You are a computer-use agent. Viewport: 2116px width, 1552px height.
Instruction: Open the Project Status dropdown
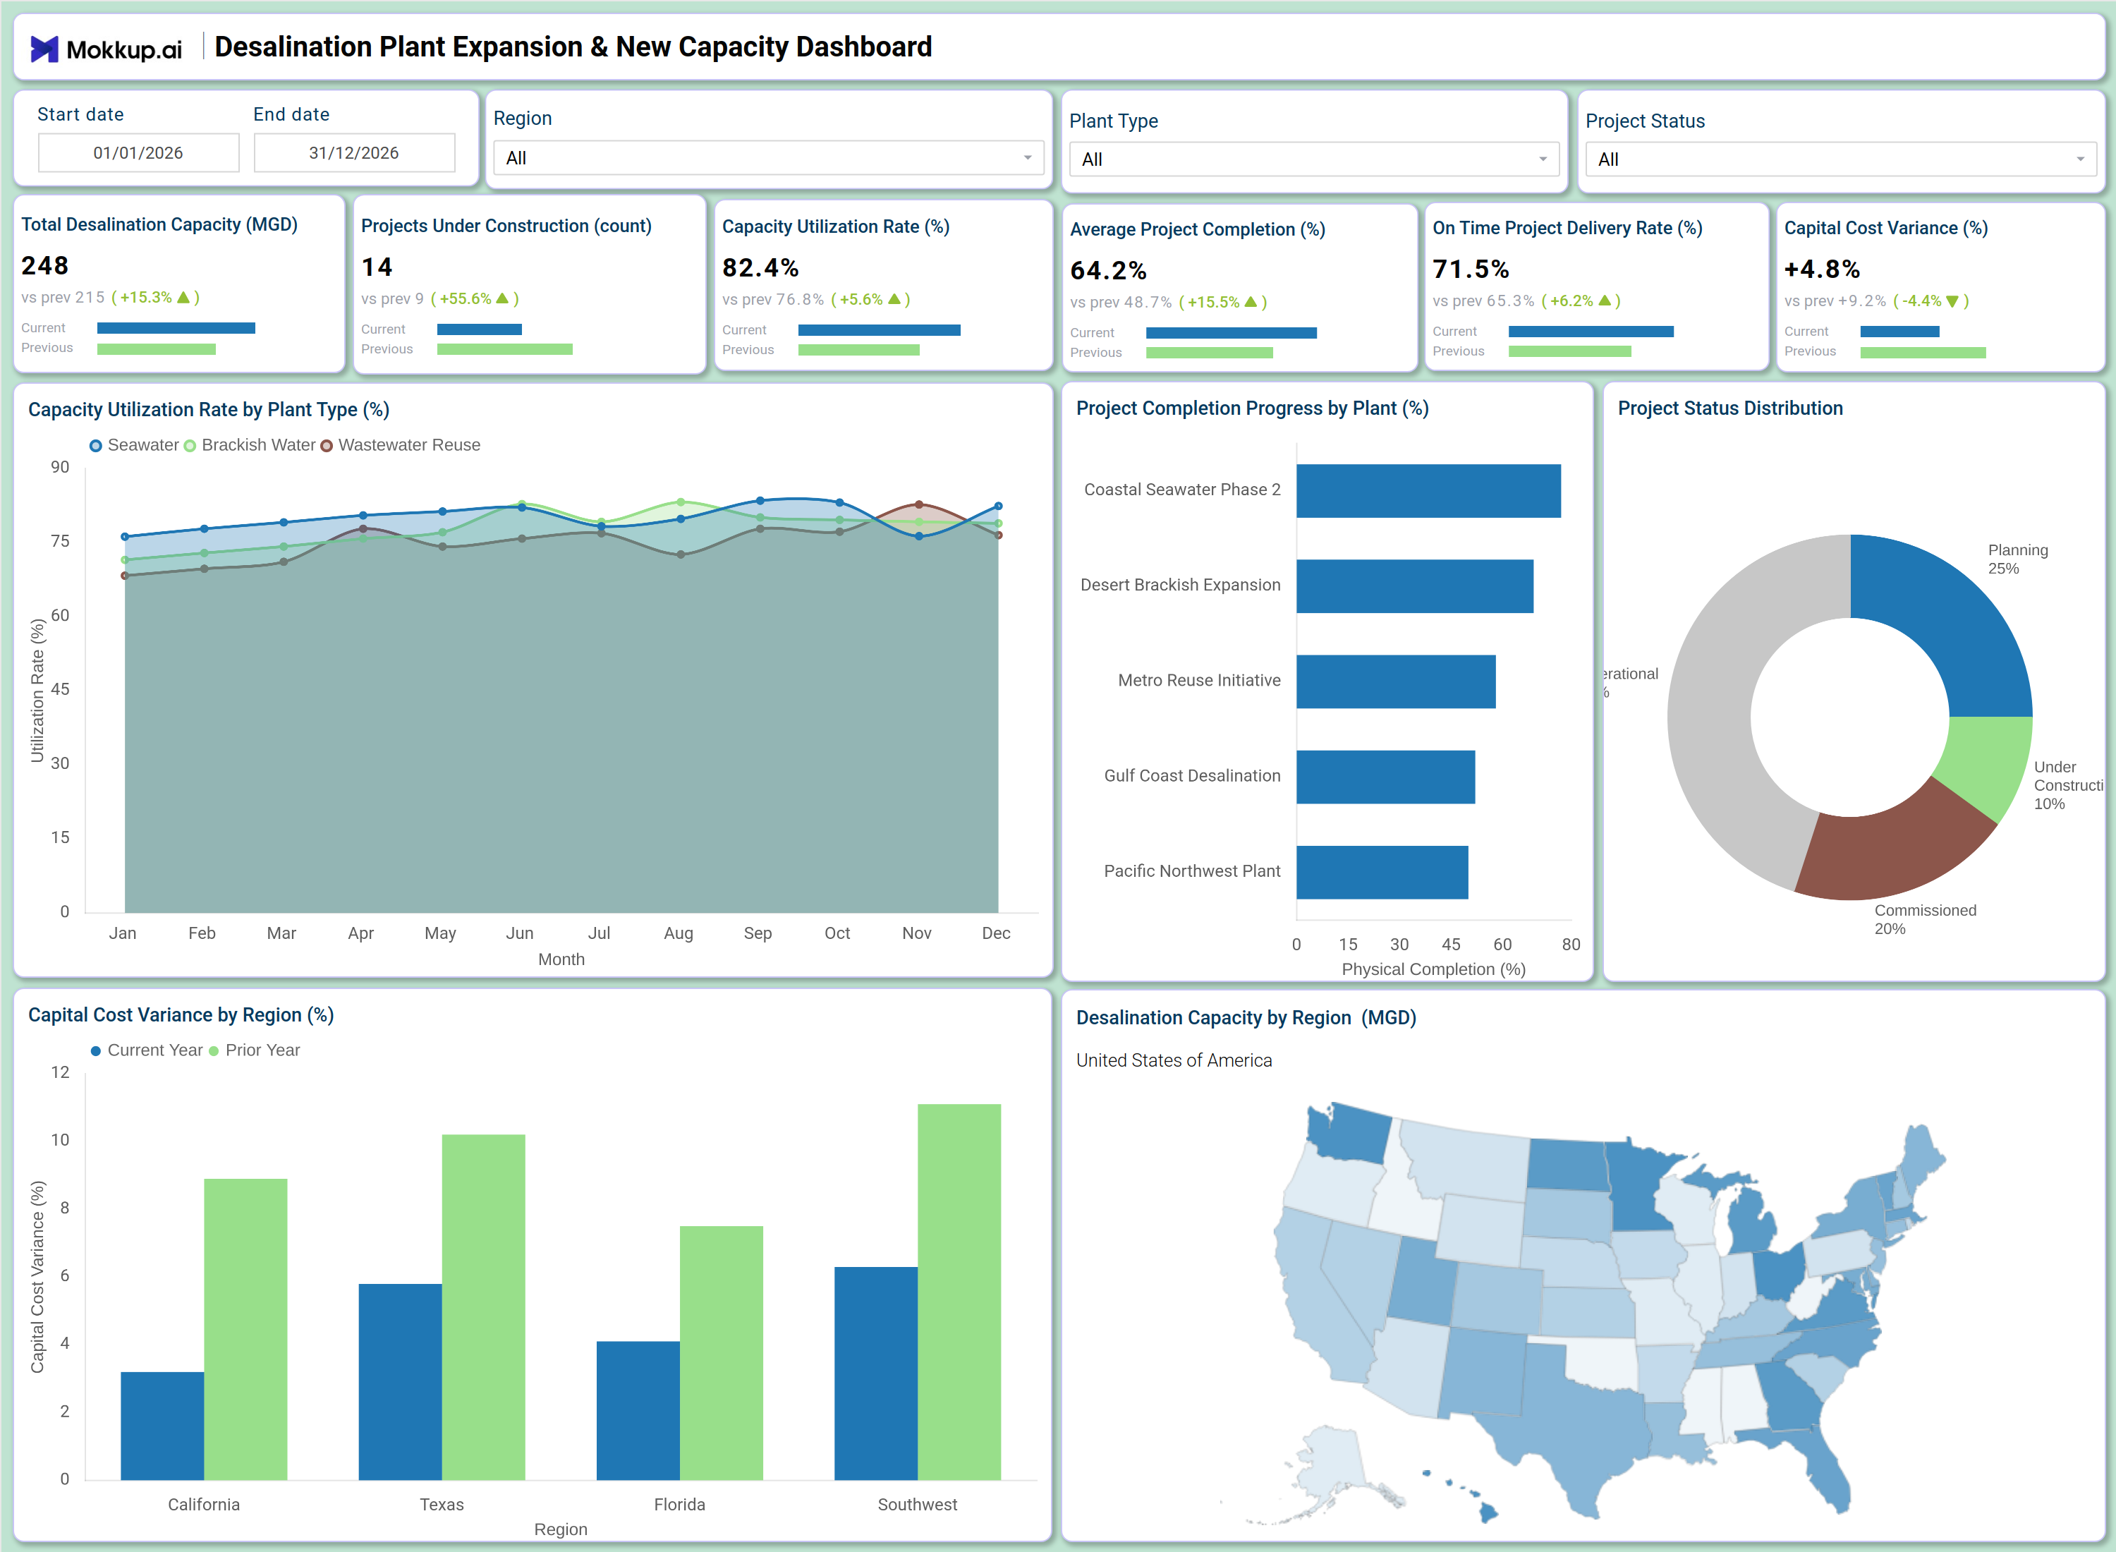tap(1841, 159)
